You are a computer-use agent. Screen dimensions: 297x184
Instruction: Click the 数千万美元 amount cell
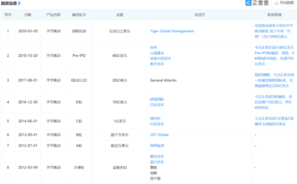(120, 135)
